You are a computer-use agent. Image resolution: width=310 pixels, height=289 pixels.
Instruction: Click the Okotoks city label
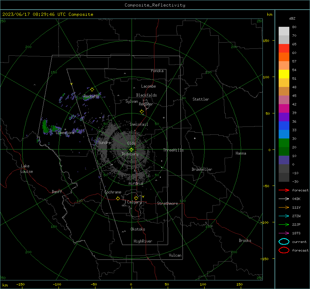138,229
